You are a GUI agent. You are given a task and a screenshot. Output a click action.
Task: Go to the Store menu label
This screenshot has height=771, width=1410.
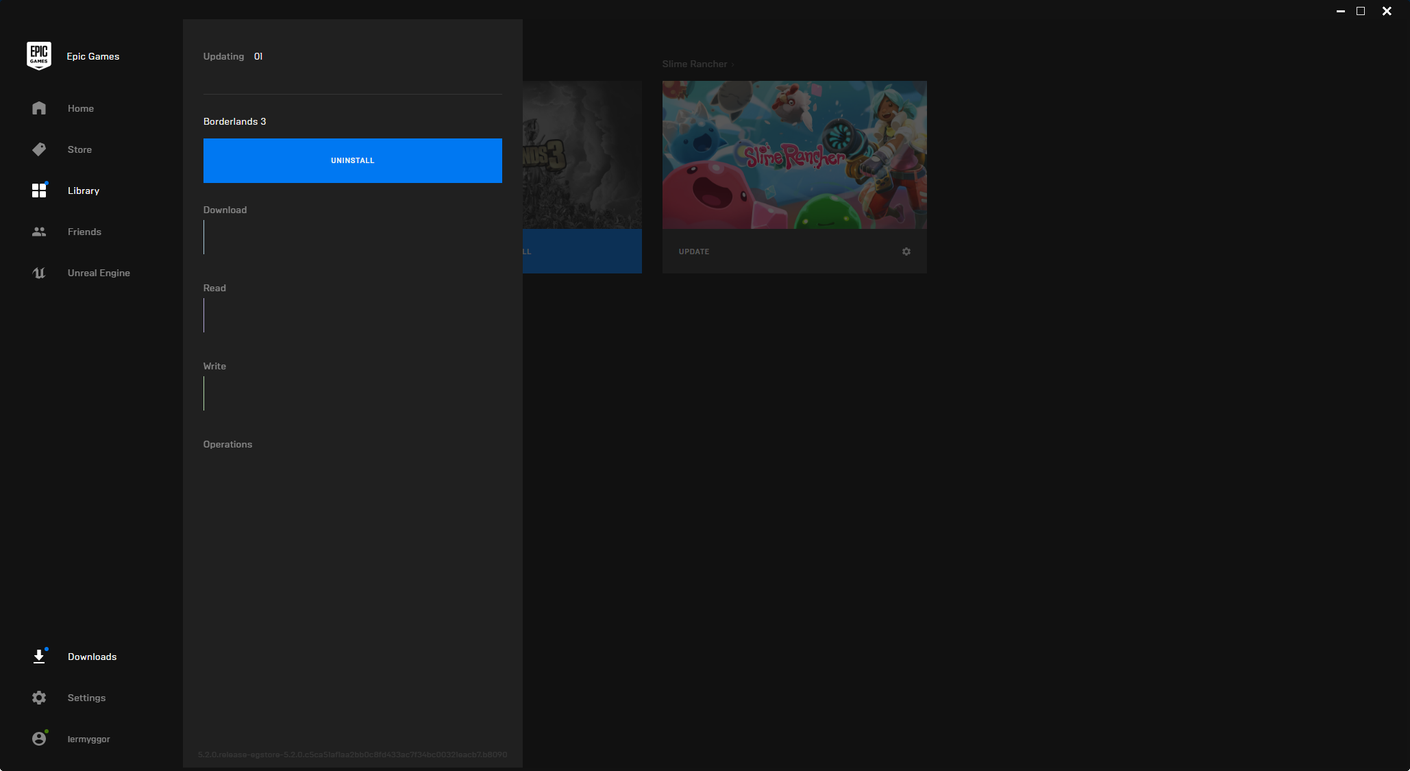coord(79,149)
